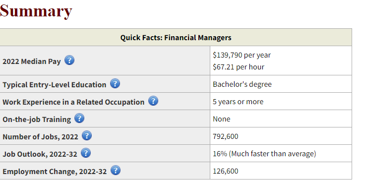Click the On-the-job Training question mark icon
Screen dimensions: 367x183
tap(79, 118)
